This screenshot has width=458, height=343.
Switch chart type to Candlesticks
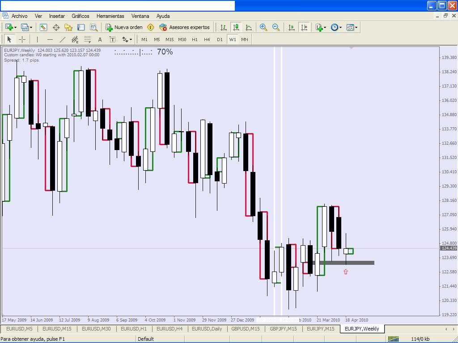click(x=236, y=27)
